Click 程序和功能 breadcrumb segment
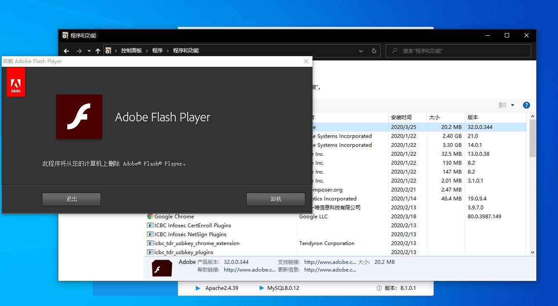Viewport: 558px width, 306px height. point(186,50)
